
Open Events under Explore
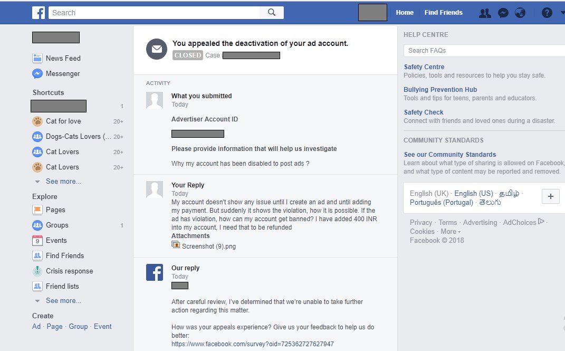coord(56,240)
